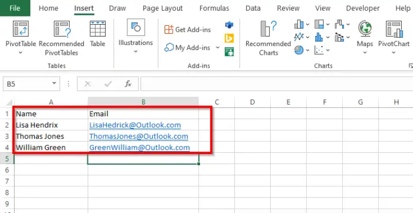Open the My Add-ins dropdown arrow
Screen dimensions: 413x213
(x=218, y=48)
